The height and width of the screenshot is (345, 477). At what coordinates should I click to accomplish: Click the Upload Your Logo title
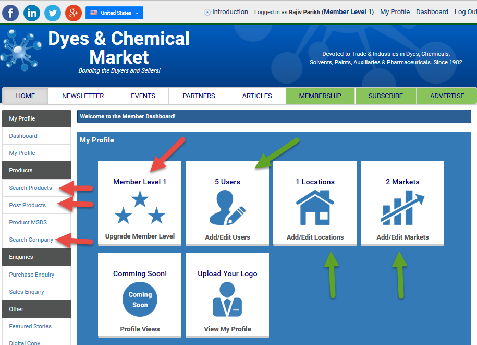coord(227,273)
